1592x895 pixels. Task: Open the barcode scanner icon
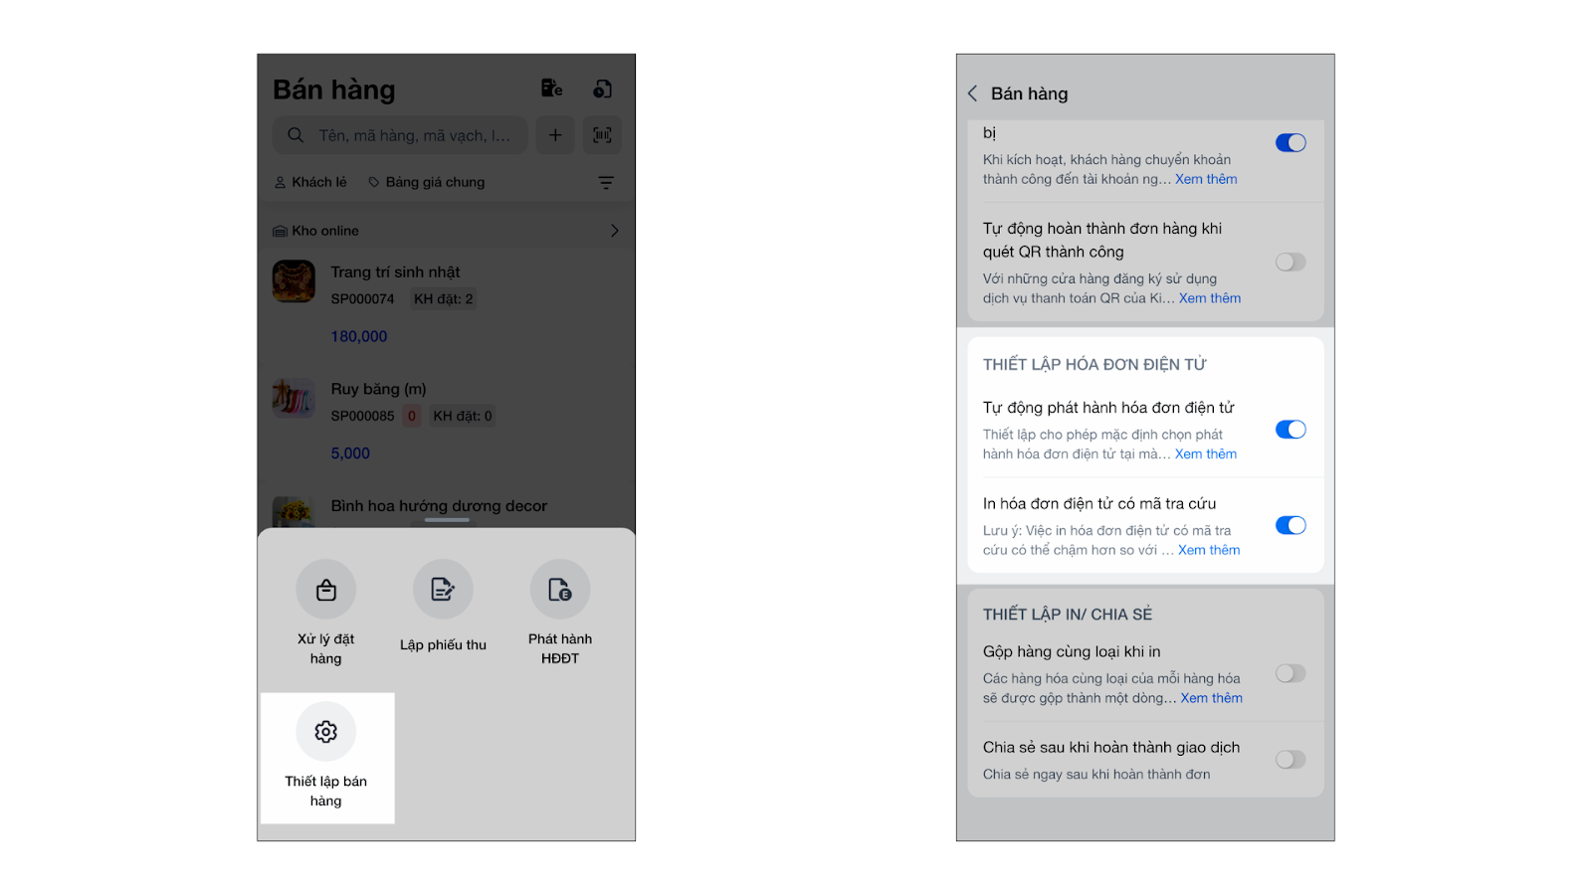(603, 135)
